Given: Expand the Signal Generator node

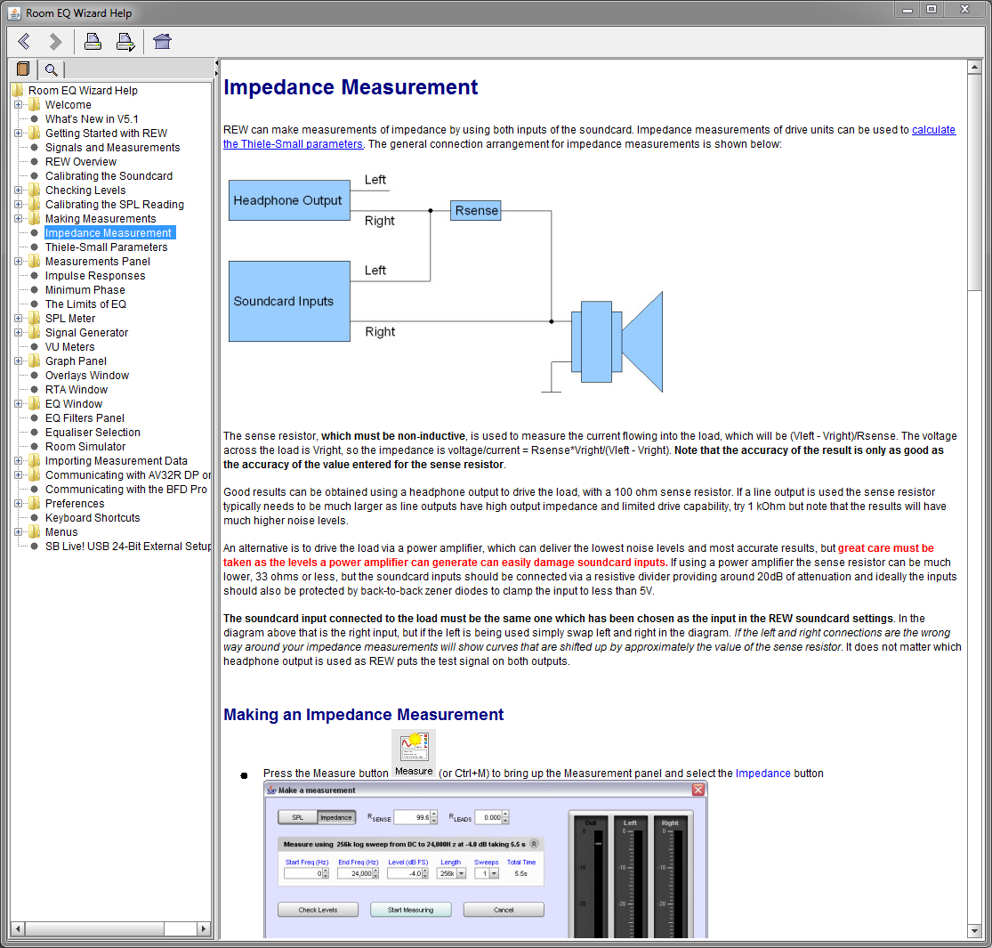Looking at the screenshot, I should click(x=18, y=333).
